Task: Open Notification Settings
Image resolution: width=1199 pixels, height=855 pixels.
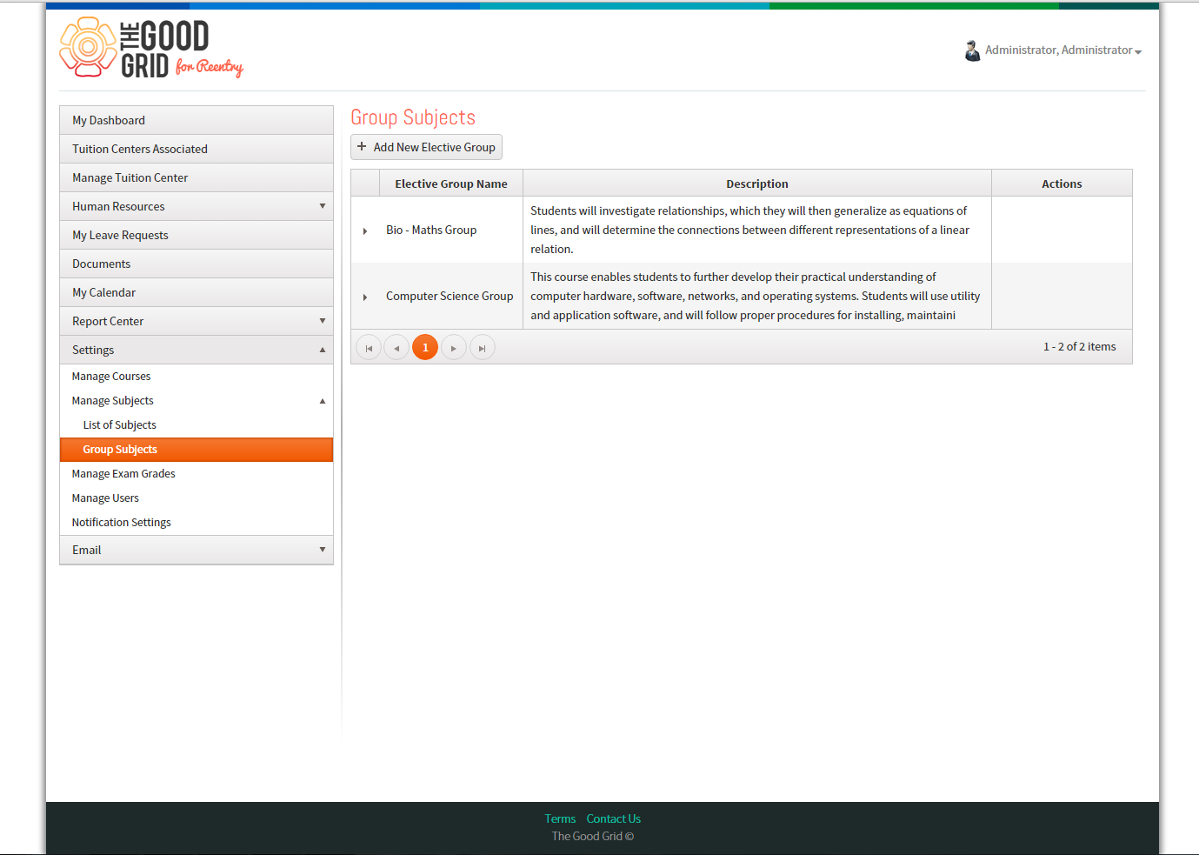Action: [x=197, y=523]
